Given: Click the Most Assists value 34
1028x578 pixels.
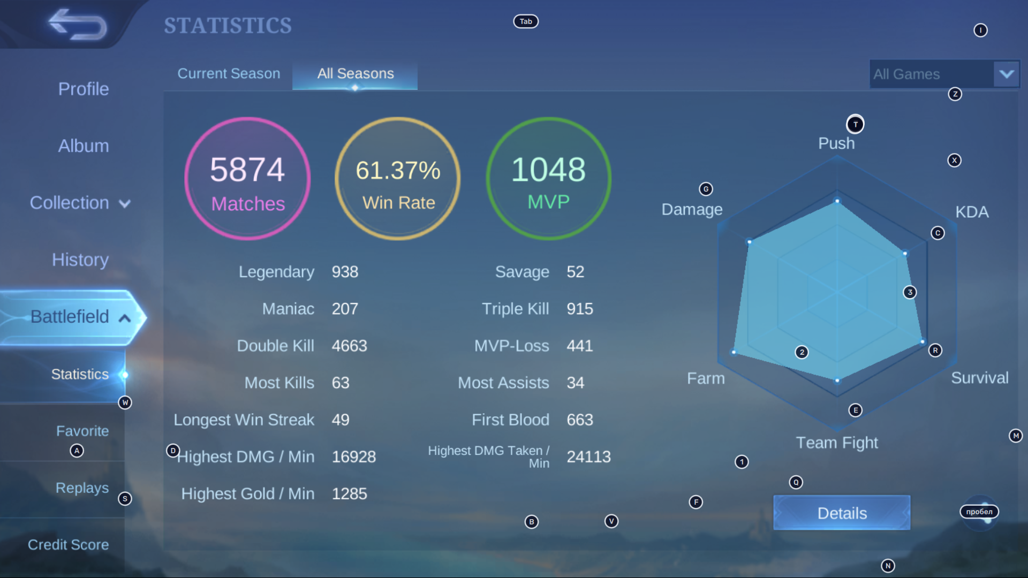Looking at the screenshot, I should 576,383.
